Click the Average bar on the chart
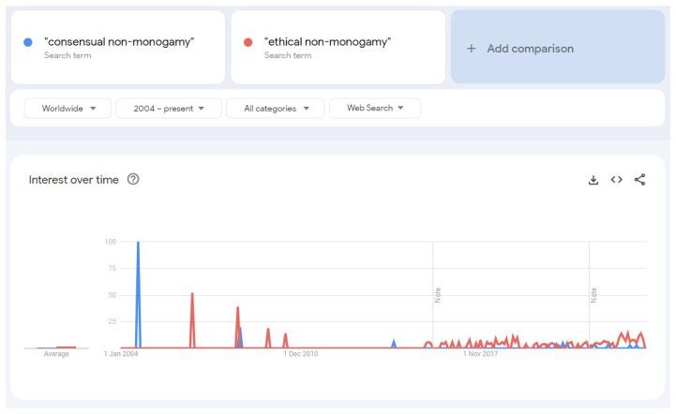Image resolution: width=676 pixels, height=414 pixels. click(x=56, y=347)
